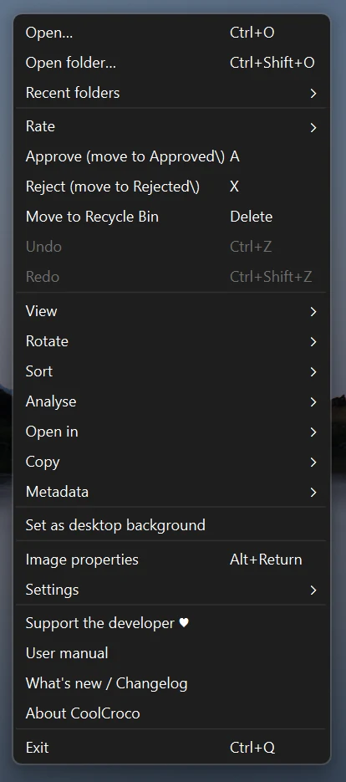Viewport: 346px width, 782px height.
Task: Expand the Analyse submenu
Action: 171,401
